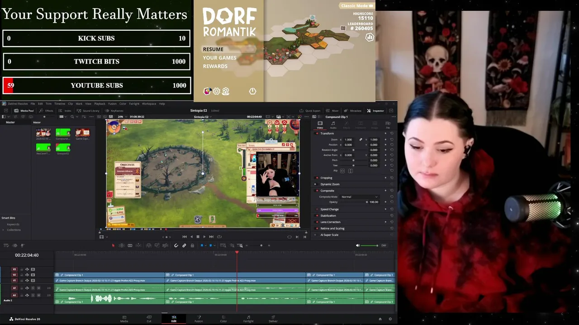Toggle the linked selection chain icon

click(x=184, y=245)
